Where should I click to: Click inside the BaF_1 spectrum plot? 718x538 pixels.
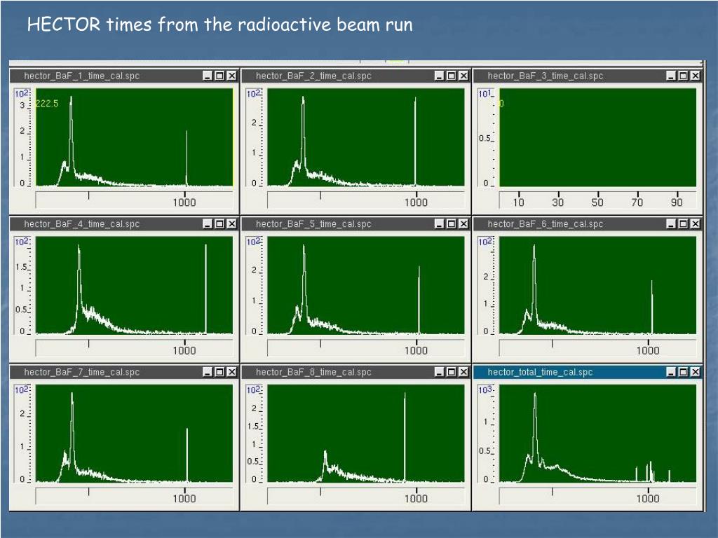(134, 137)
